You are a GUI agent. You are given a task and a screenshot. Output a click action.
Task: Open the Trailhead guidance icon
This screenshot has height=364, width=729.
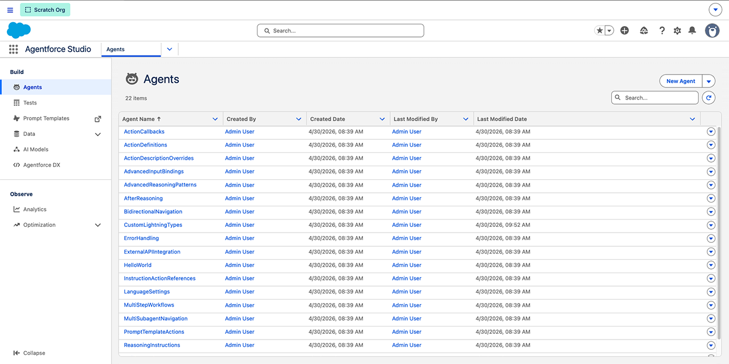pos(644,31)
